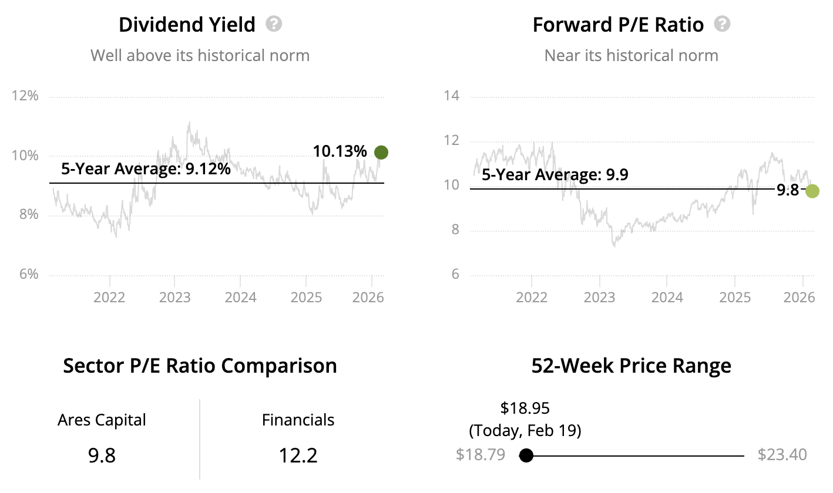Click the 2023 tick on dividend yield chart
Screen dimensions: 833x493
(x=174, y=297)
